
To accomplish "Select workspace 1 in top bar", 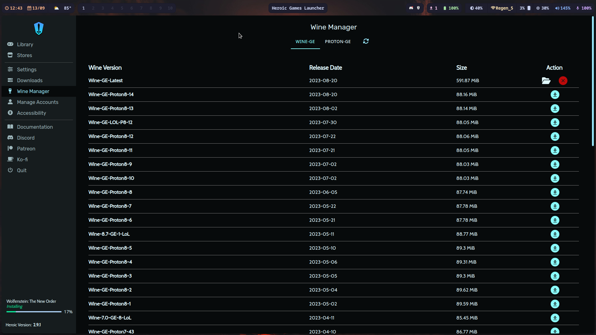I will pos(84,8).
